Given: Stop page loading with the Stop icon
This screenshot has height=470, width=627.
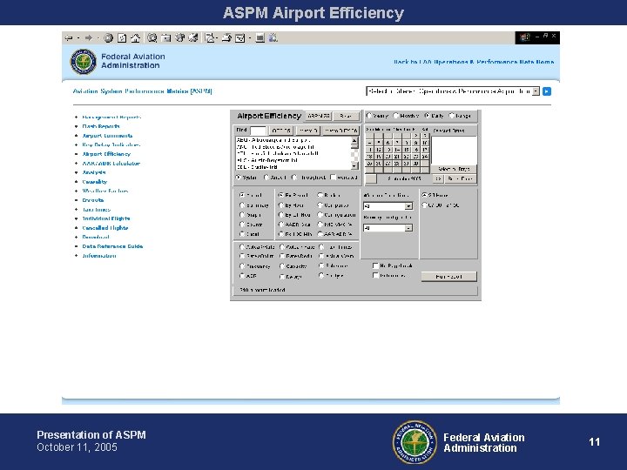Looking at the screenshot, I should [x=108, y=38].
